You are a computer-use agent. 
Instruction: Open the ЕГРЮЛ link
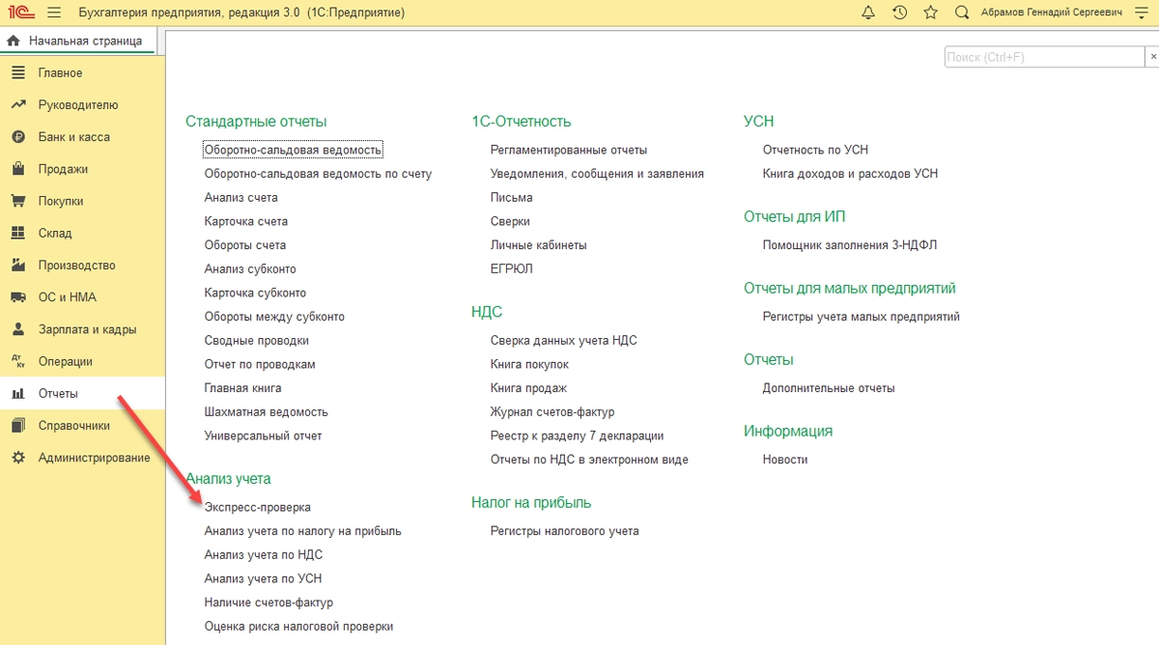(x=511, y=268)
